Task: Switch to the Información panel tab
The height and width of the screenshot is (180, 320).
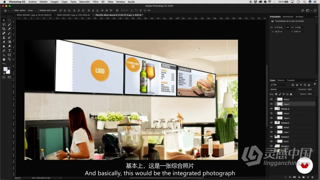Action: point(288,17)
